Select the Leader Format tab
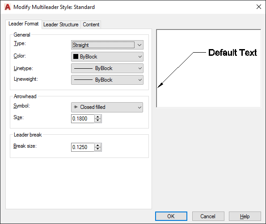266x224 pixels. tap(24, 24)
